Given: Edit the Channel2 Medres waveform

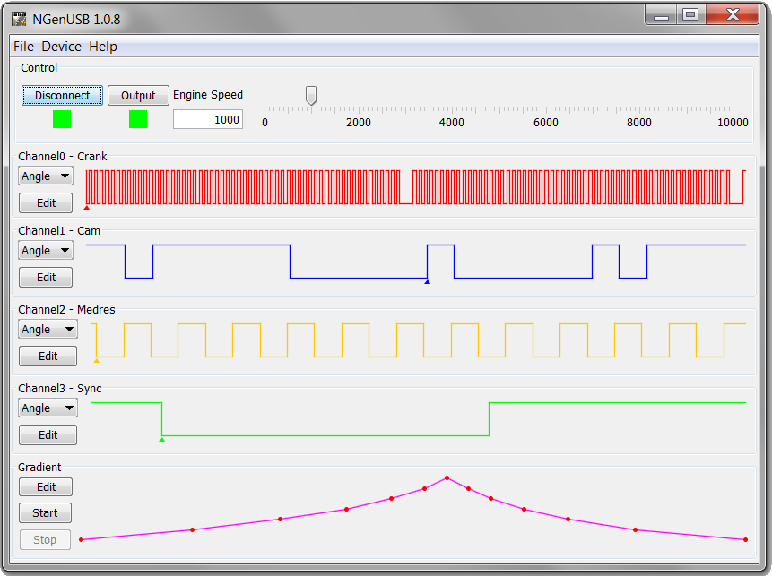Looking at the screenshot, I should [x=48, y=357].
